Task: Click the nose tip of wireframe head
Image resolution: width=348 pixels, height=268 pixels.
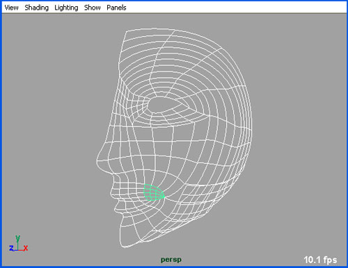Action: 99,159
